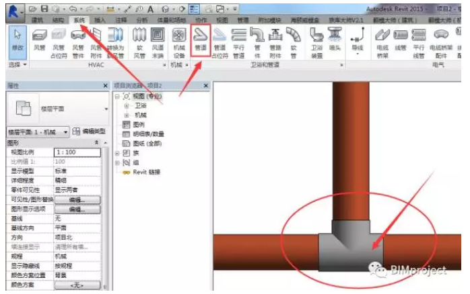Open Plumbing & Piping panel launcher arrow
Image resolution: width=470 pixels, height=294 pixels.
341,65
